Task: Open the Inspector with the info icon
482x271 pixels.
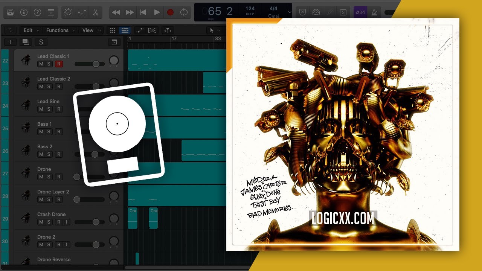Action: pyautogui.click(x=24, y=12)
